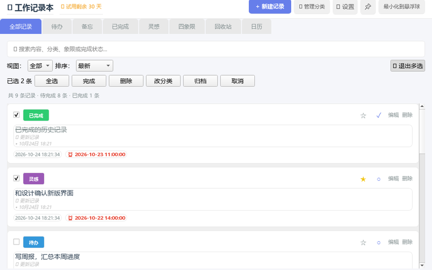
Task: Click the 工作记录本 app title
Action: 30,8
